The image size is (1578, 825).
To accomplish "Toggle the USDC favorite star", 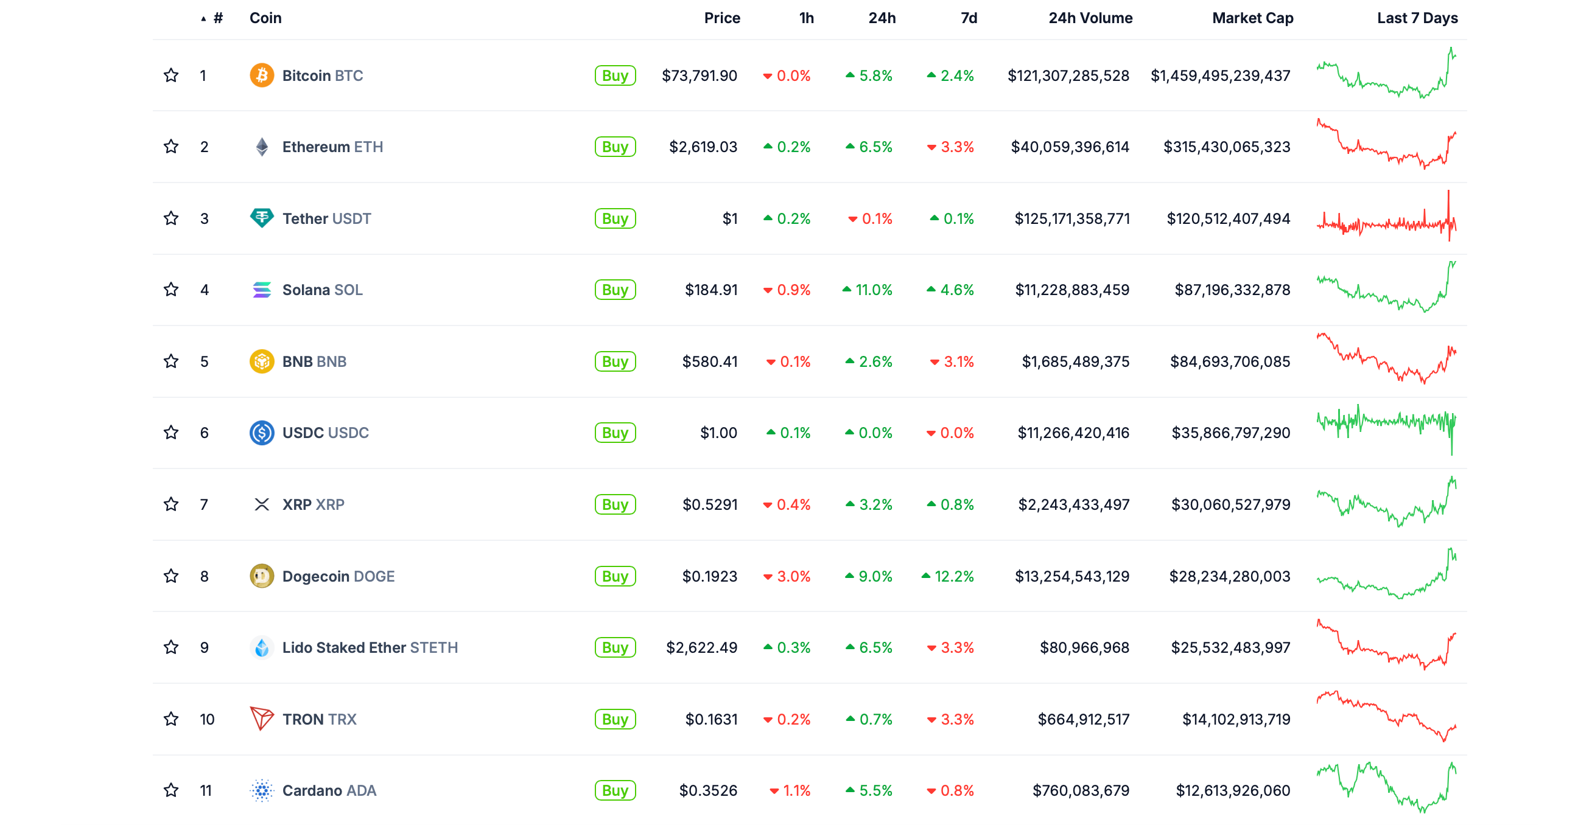I will [171, 433].
